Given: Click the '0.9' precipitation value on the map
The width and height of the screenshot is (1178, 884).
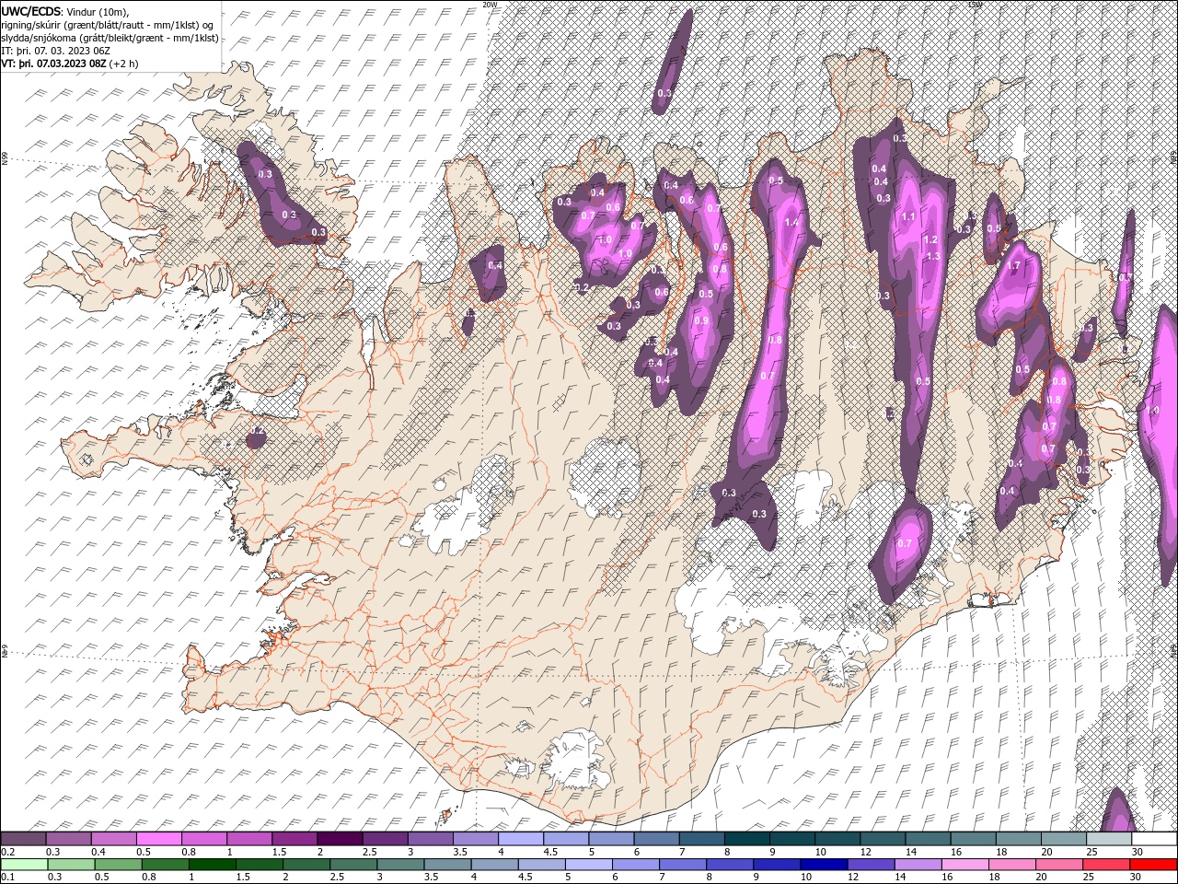Looking at the screenshot, I should [x=701, y=320].
